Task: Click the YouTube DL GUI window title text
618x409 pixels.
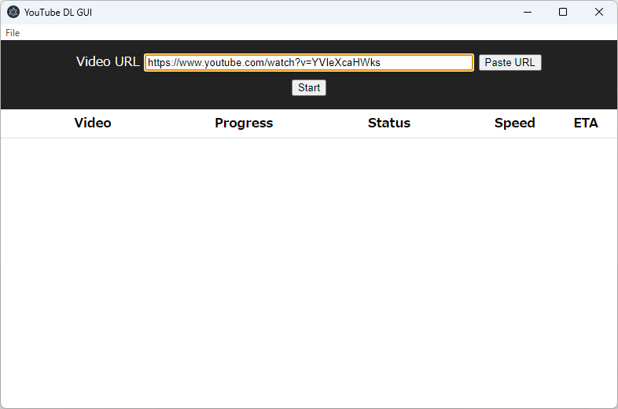Action: pyautogui.click(x=58, y=13)
